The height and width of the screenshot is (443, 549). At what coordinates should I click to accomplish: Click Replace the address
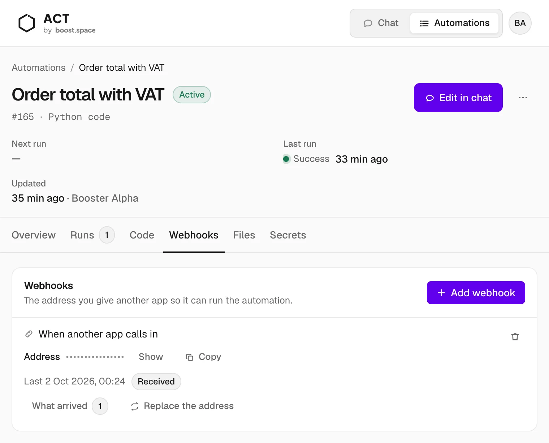coord(182,406)
